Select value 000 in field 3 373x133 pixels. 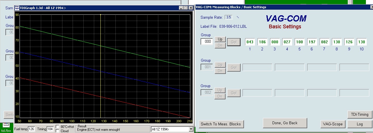click(x=275, y=42)
